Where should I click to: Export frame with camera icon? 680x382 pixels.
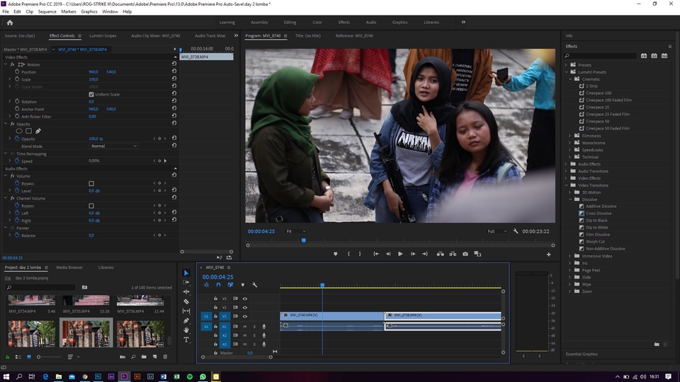(465, 254)
